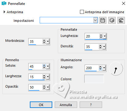This screenshot has width=127, height=111.
Task: Click the Annulla button
Action: tap(66, 105)
